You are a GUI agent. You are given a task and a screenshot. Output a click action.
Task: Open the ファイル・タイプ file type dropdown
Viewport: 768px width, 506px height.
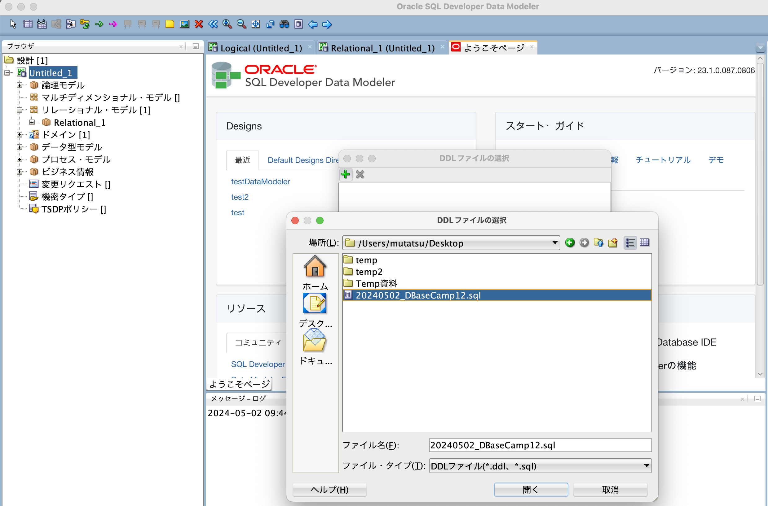click(x=647, y=466)
